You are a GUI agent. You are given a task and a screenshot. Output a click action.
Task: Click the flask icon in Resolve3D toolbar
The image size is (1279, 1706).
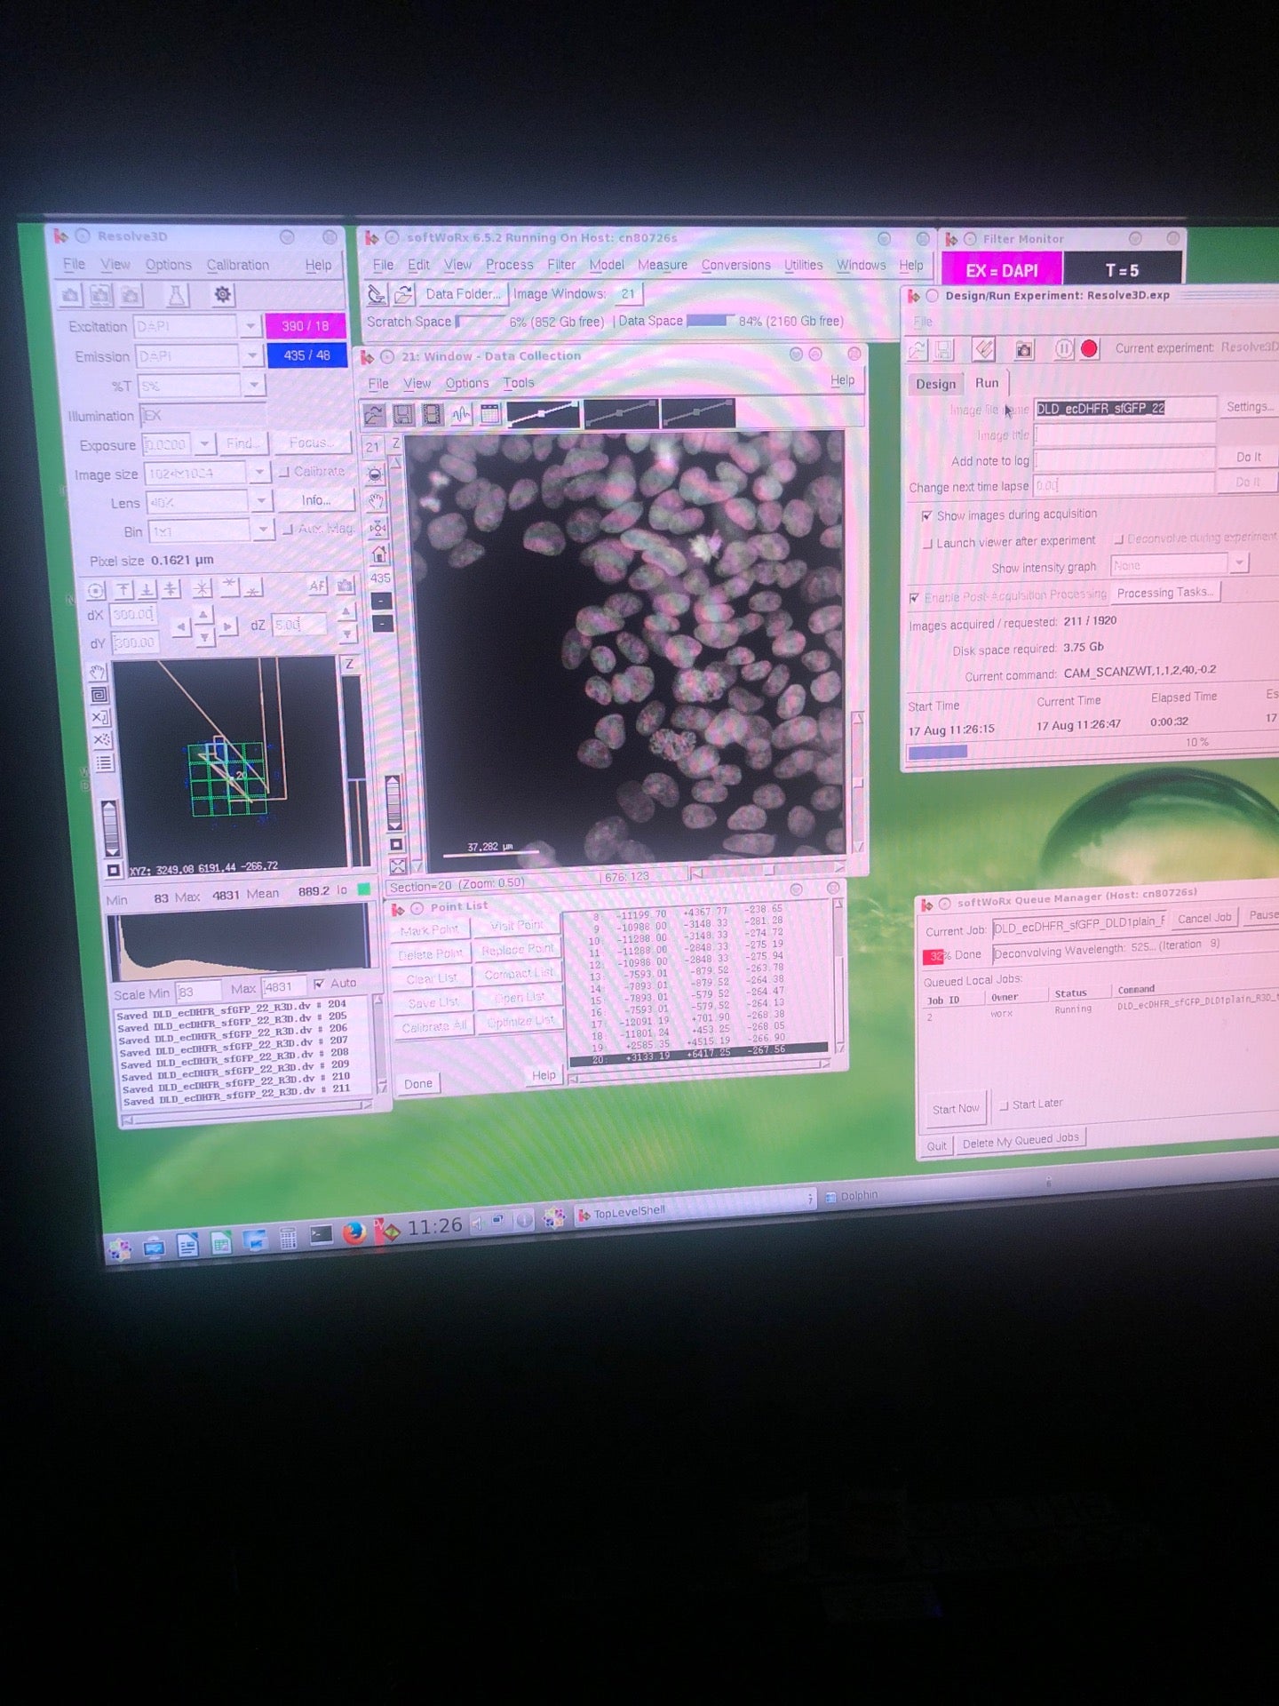176,295
